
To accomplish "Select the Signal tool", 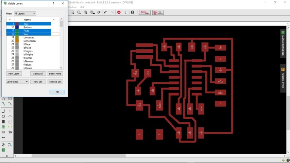I will coord(10,127).
